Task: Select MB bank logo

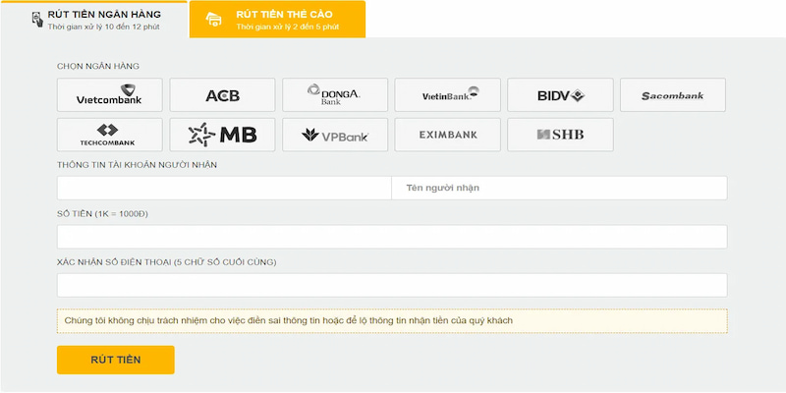Action: [x=222, y=135]
